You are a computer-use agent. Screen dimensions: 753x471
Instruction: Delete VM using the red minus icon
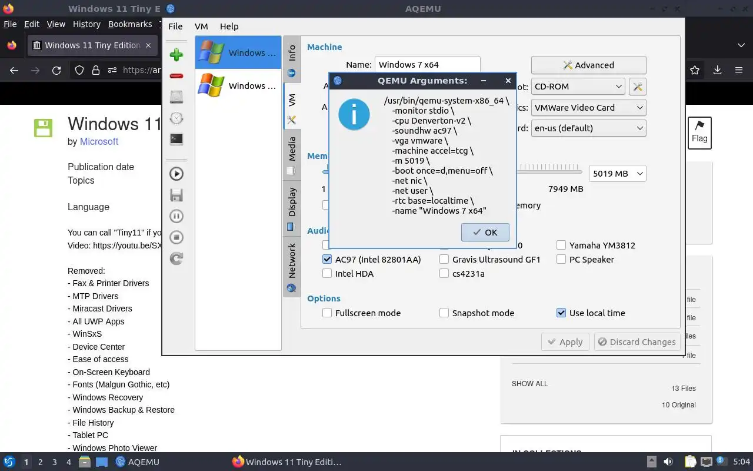point(176,76)
